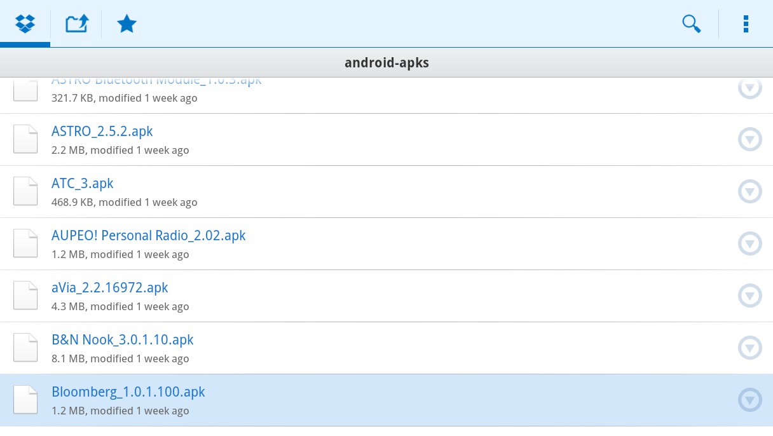Open search with the magnifier icon
This screenshot has height=436, width=773.
coord(692,24)
